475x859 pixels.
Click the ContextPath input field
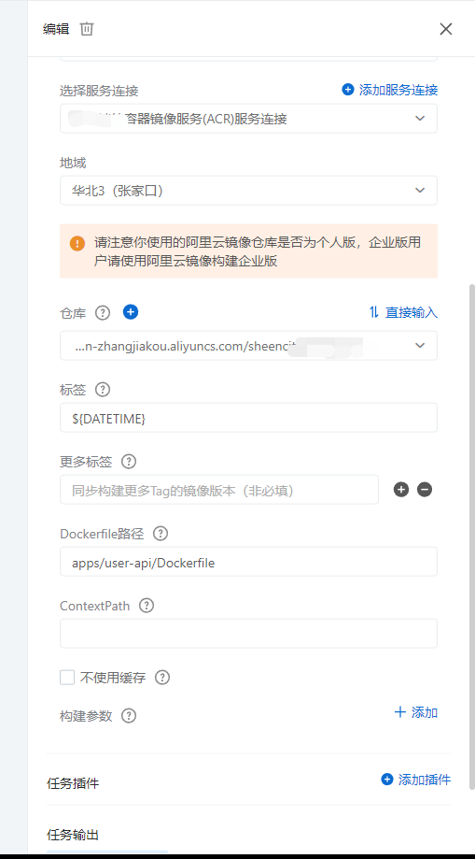click(248, 634)
